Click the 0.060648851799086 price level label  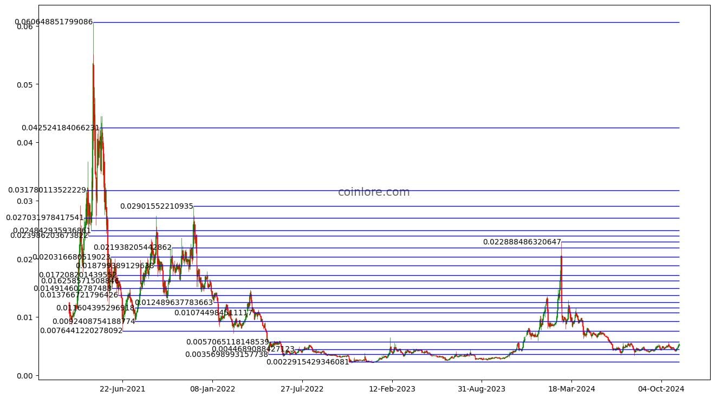click(54, 22)
